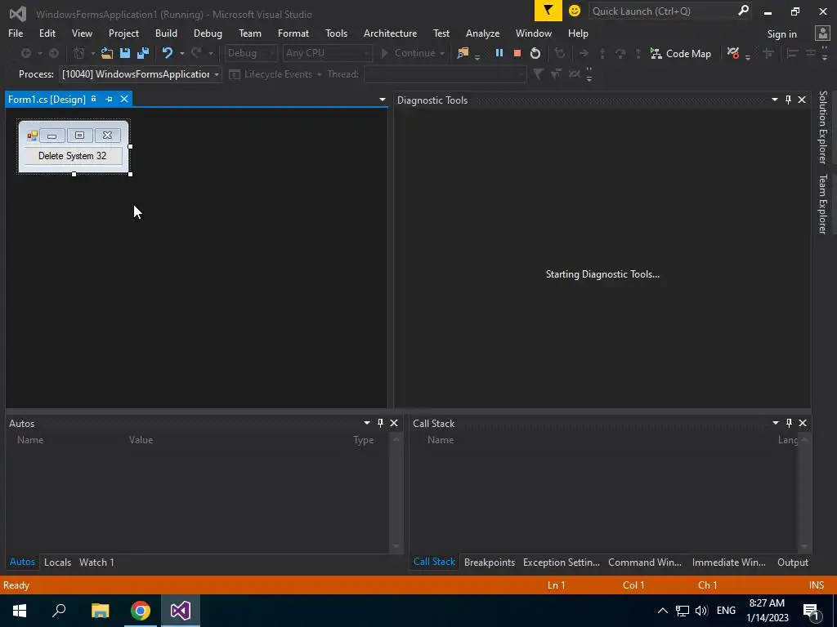
Task: Open the Action Center notifications icon
Action: pyautogui.click(x=812, y=611)
